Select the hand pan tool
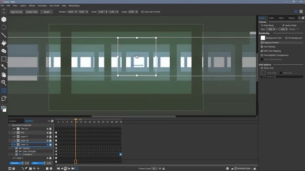 click(x=4, y=75)
